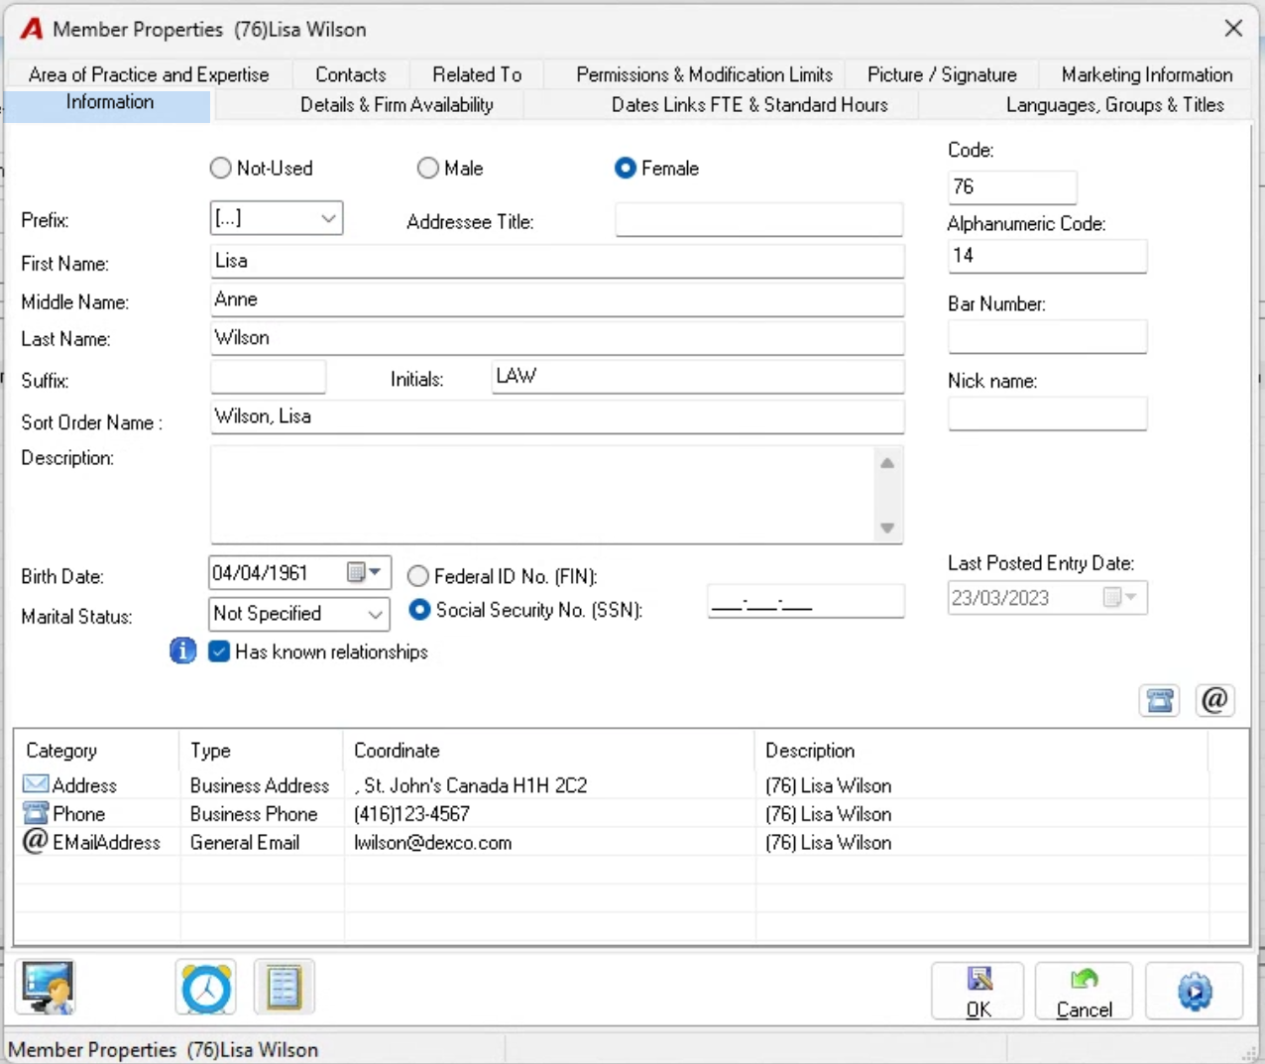The height and width of the screenshot is (1064, 1265).
Task: Click the Addressee Title field
Action: (758, 220)
